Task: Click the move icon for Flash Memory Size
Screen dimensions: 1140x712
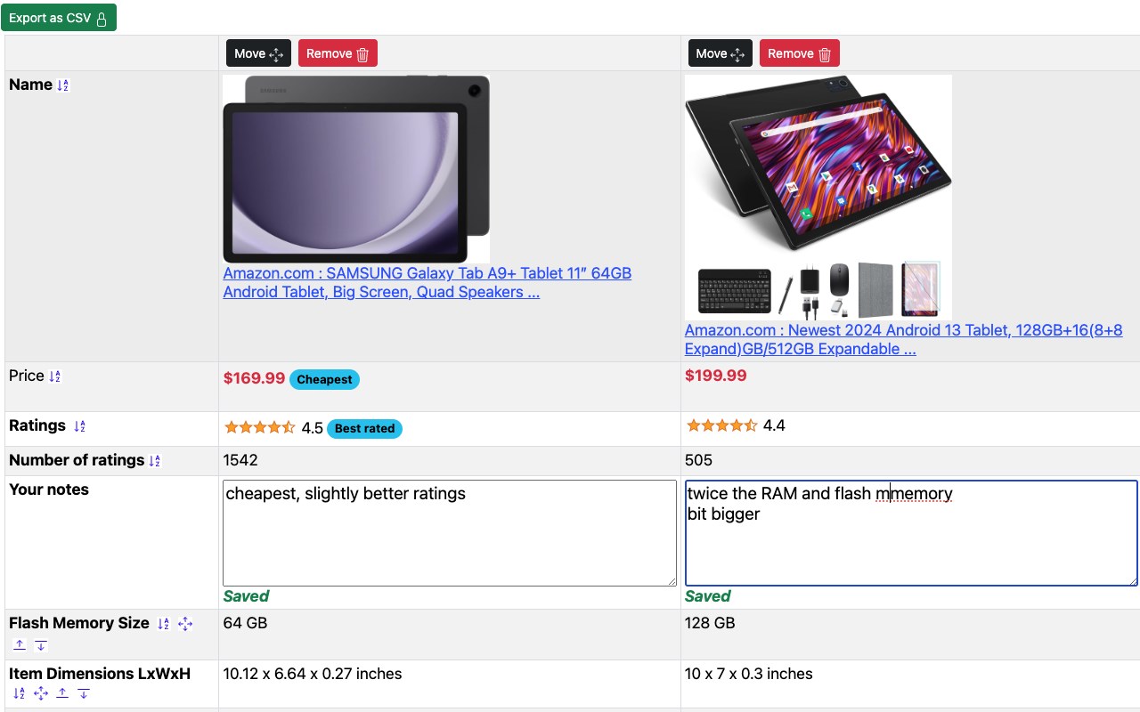Action: click(x=185, y=624)
